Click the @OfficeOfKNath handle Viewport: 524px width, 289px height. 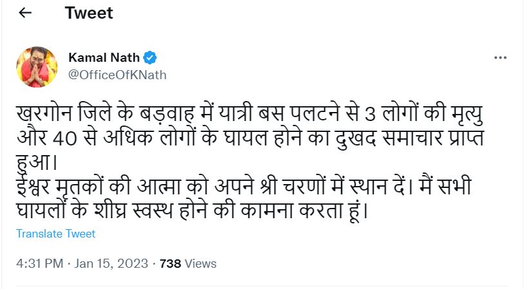pos(117,75)
